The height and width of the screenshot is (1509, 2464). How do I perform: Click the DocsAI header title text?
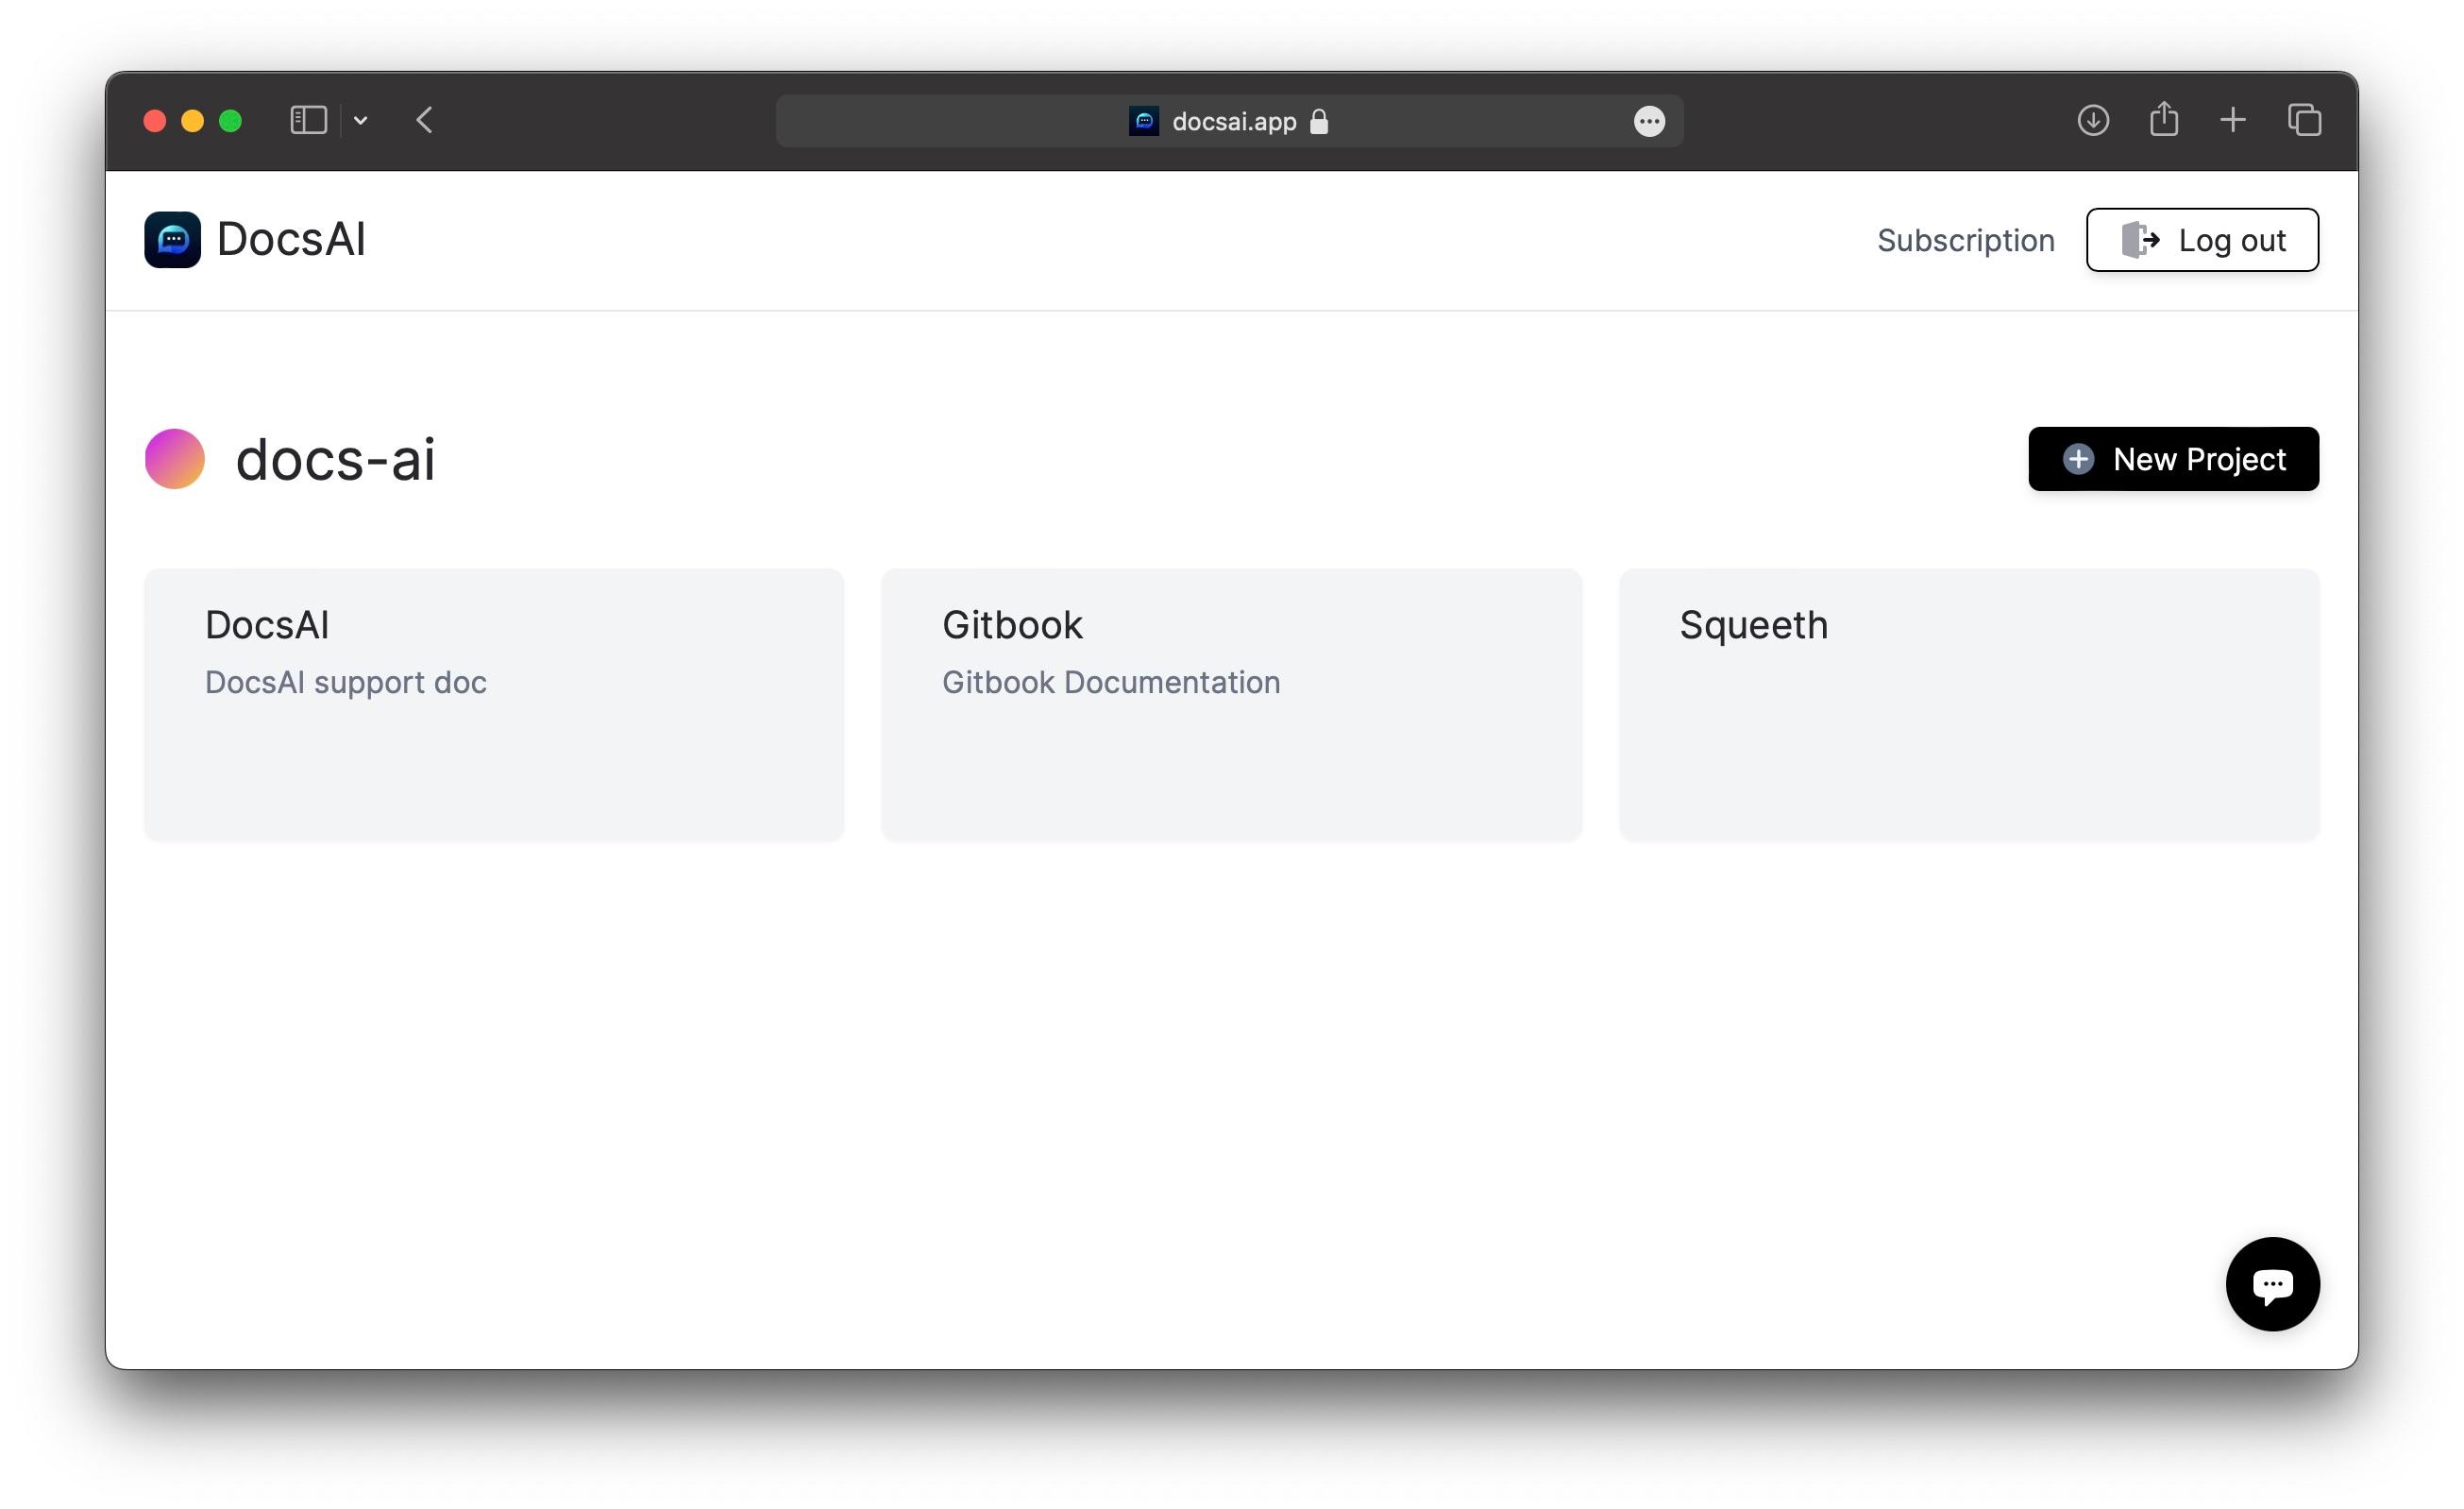pos(291,240)
